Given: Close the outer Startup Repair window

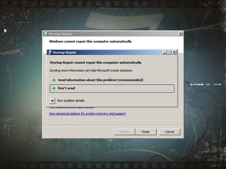Looking at the screenshot, I should (180, 34).
